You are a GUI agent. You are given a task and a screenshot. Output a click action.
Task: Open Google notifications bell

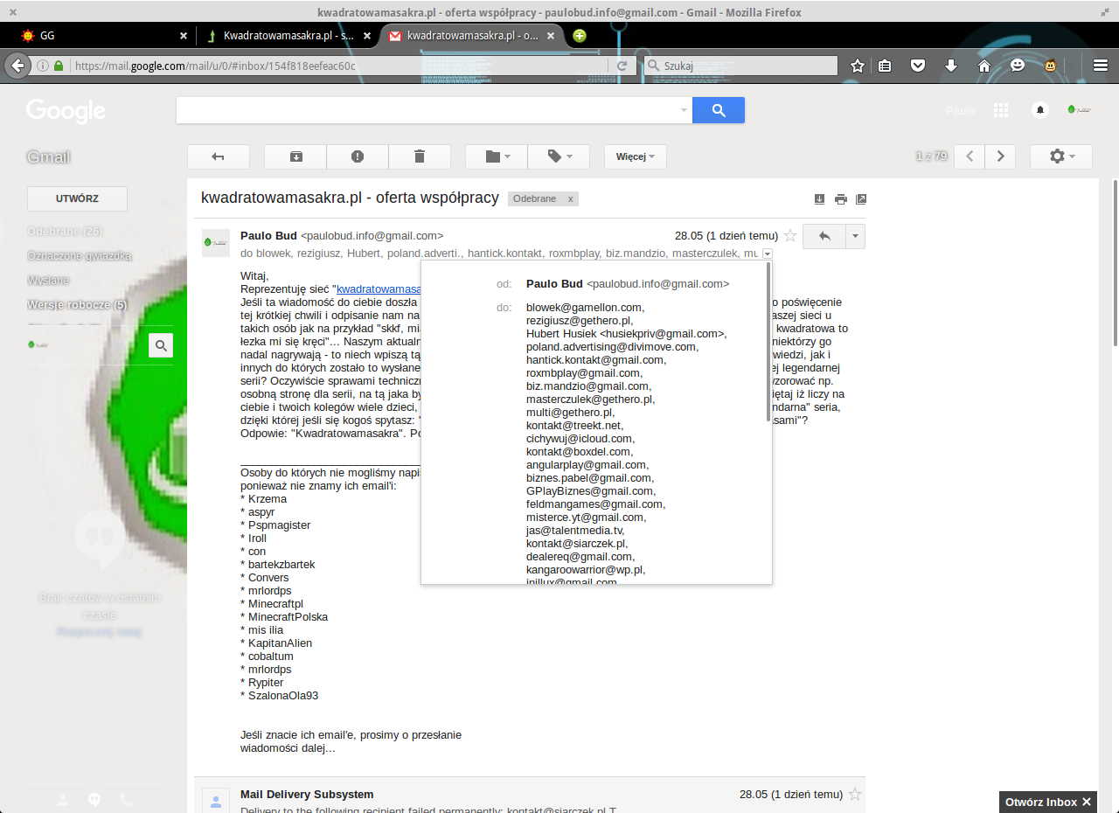1039,110
